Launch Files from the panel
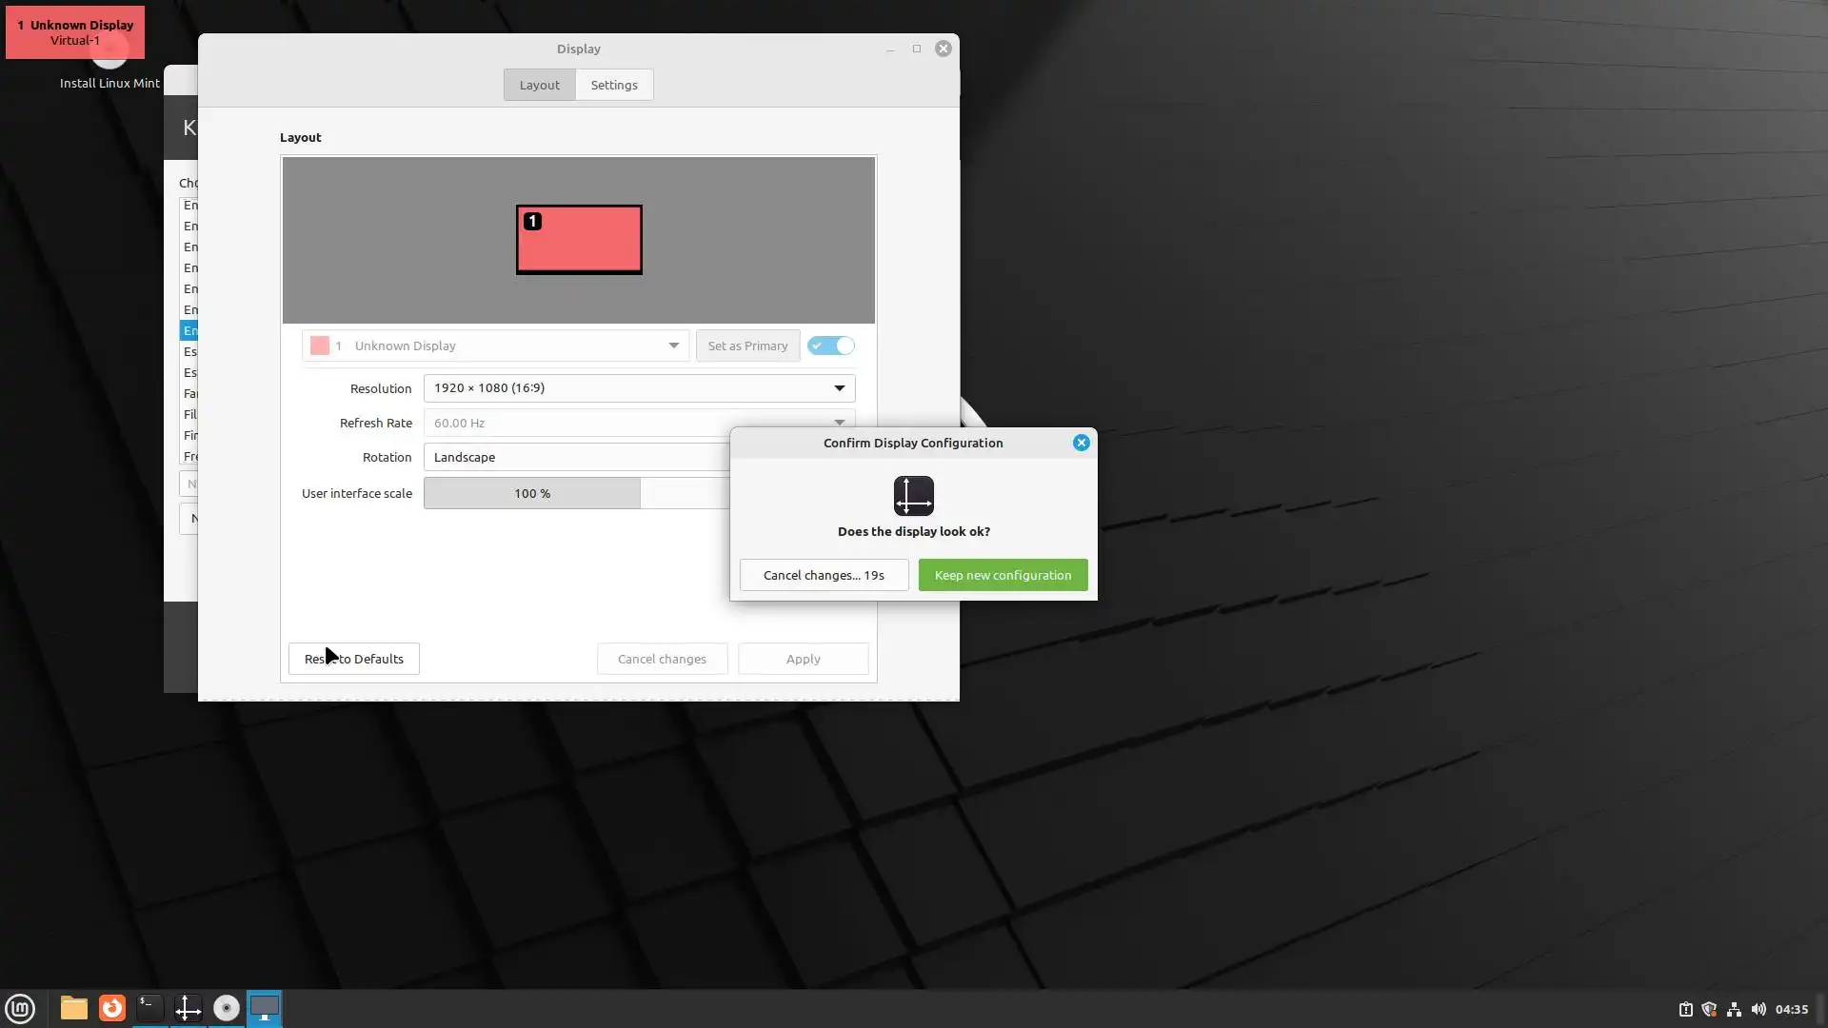The image size is (1828, 1028). 73,1008
